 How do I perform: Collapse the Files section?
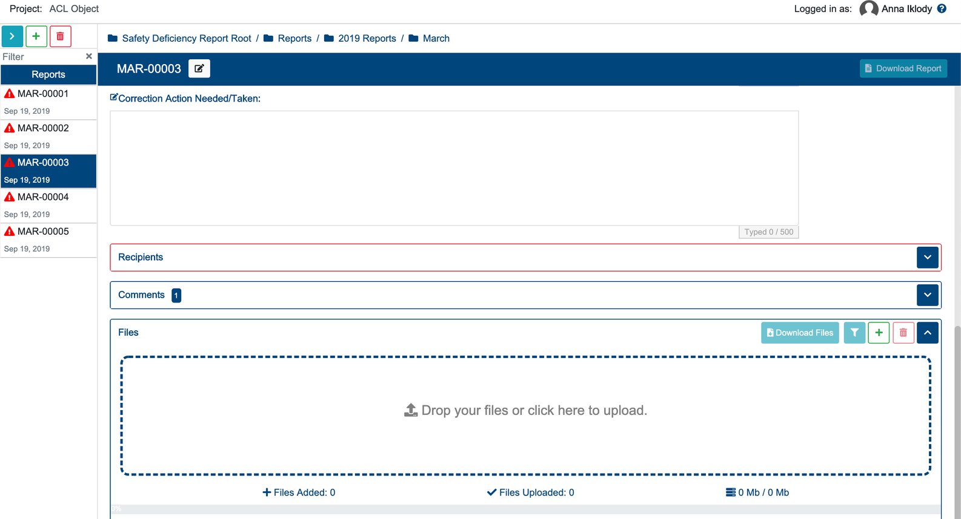[x=928, y=333]
